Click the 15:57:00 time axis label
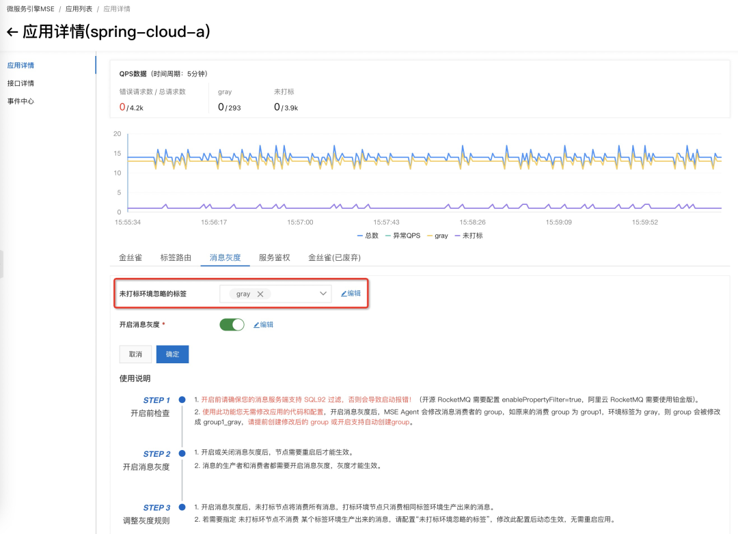738x534 pixels. 300,222
